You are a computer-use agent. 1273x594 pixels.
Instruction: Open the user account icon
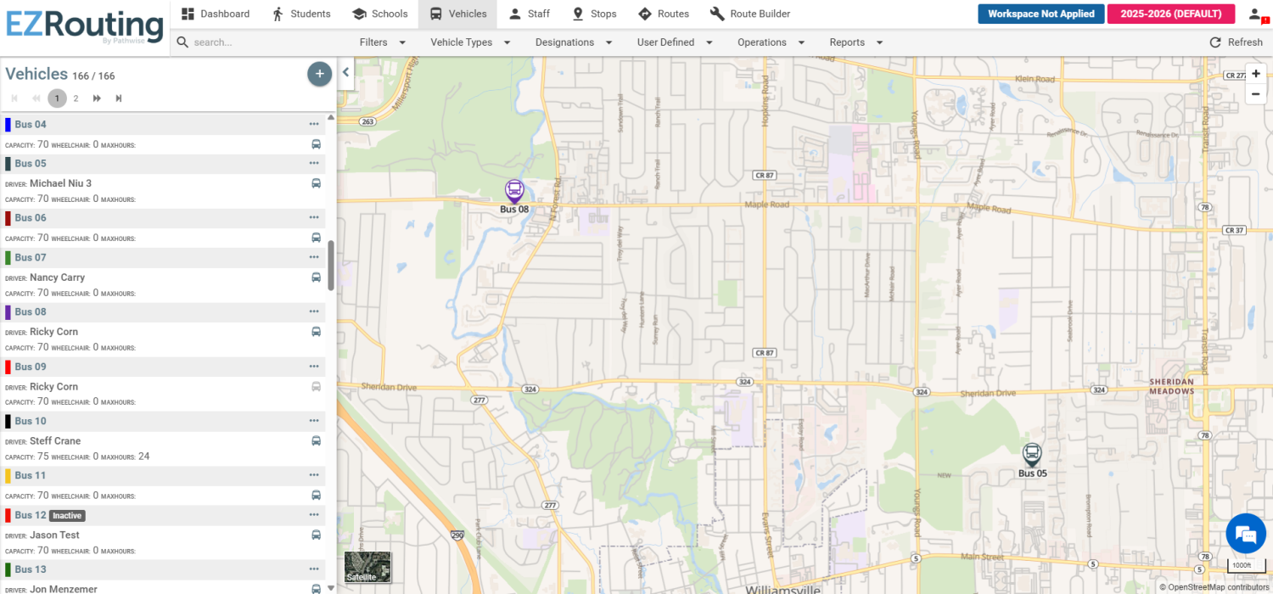1255,14
